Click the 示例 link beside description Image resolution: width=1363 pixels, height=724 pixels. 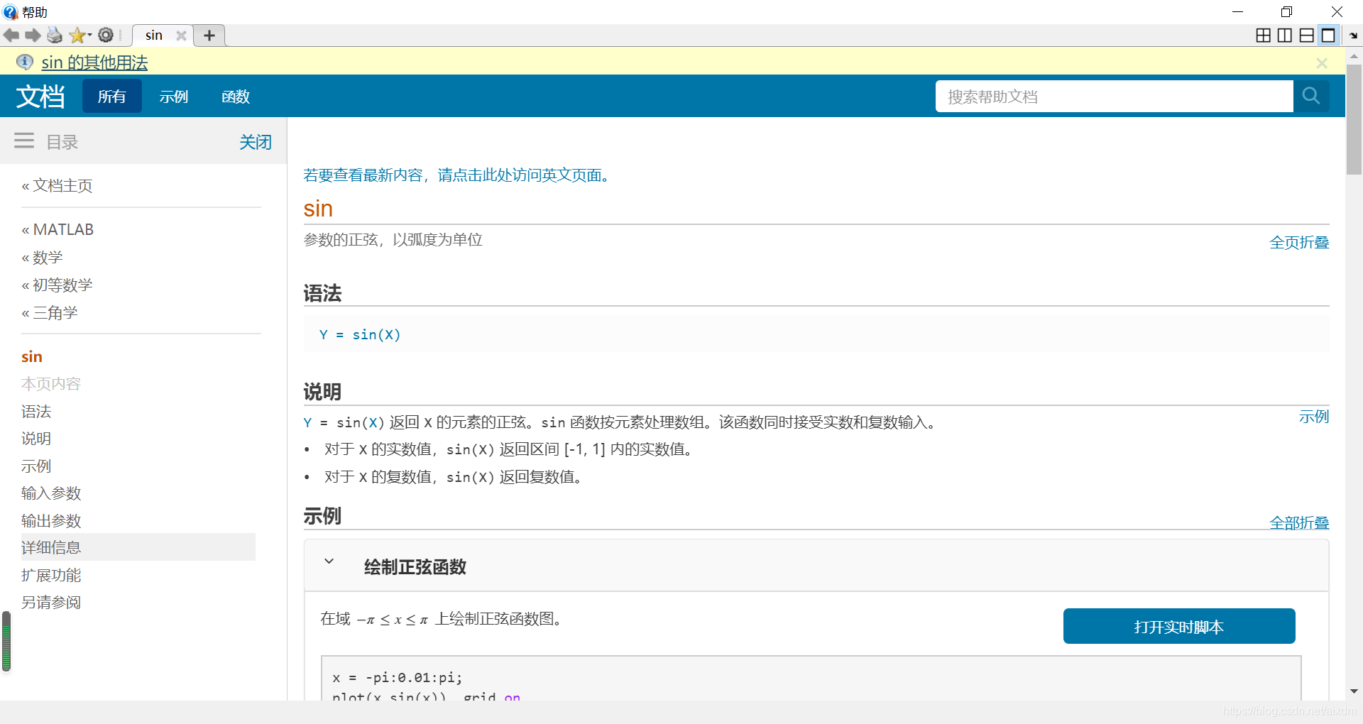click(x=1314, y=417)
